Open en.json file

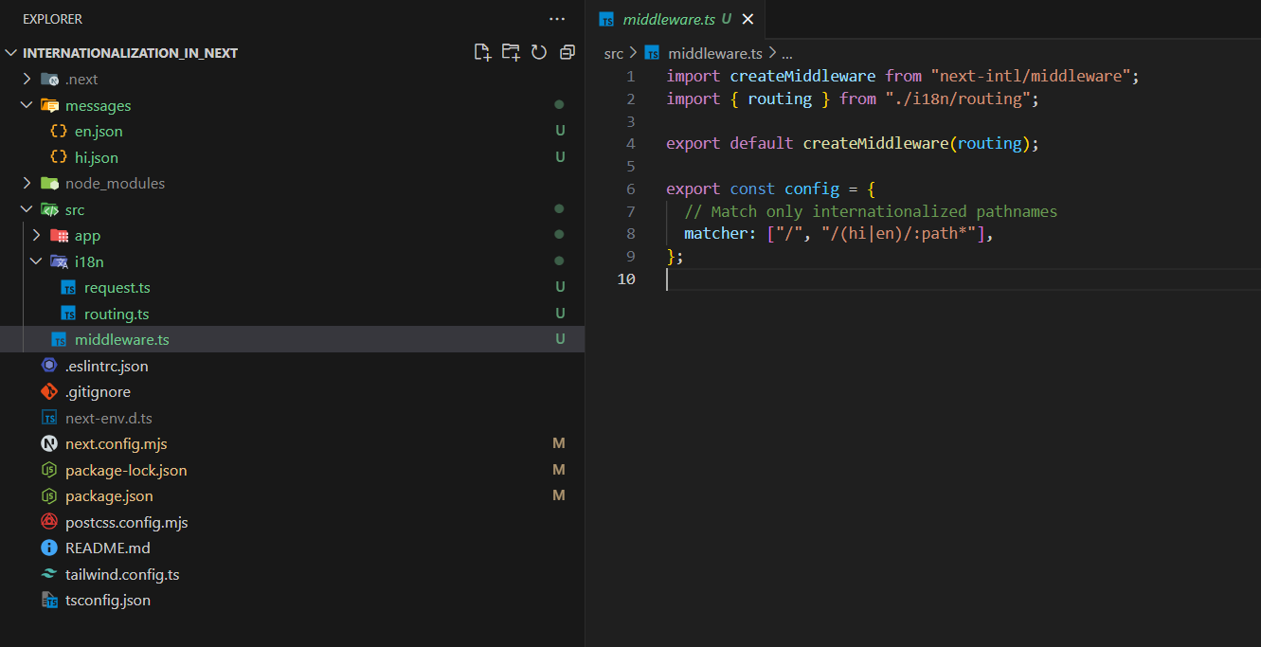point(99,132)
